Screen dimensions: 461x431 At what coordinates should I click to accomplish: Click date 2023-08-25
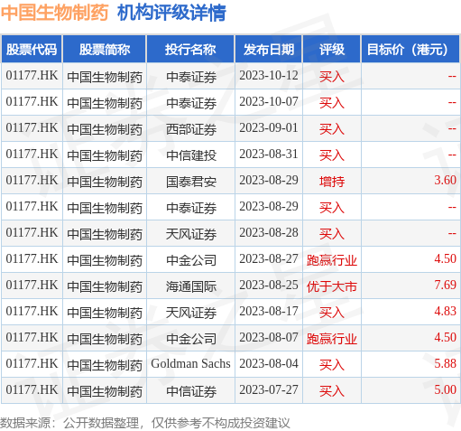(x=269, y=286)
